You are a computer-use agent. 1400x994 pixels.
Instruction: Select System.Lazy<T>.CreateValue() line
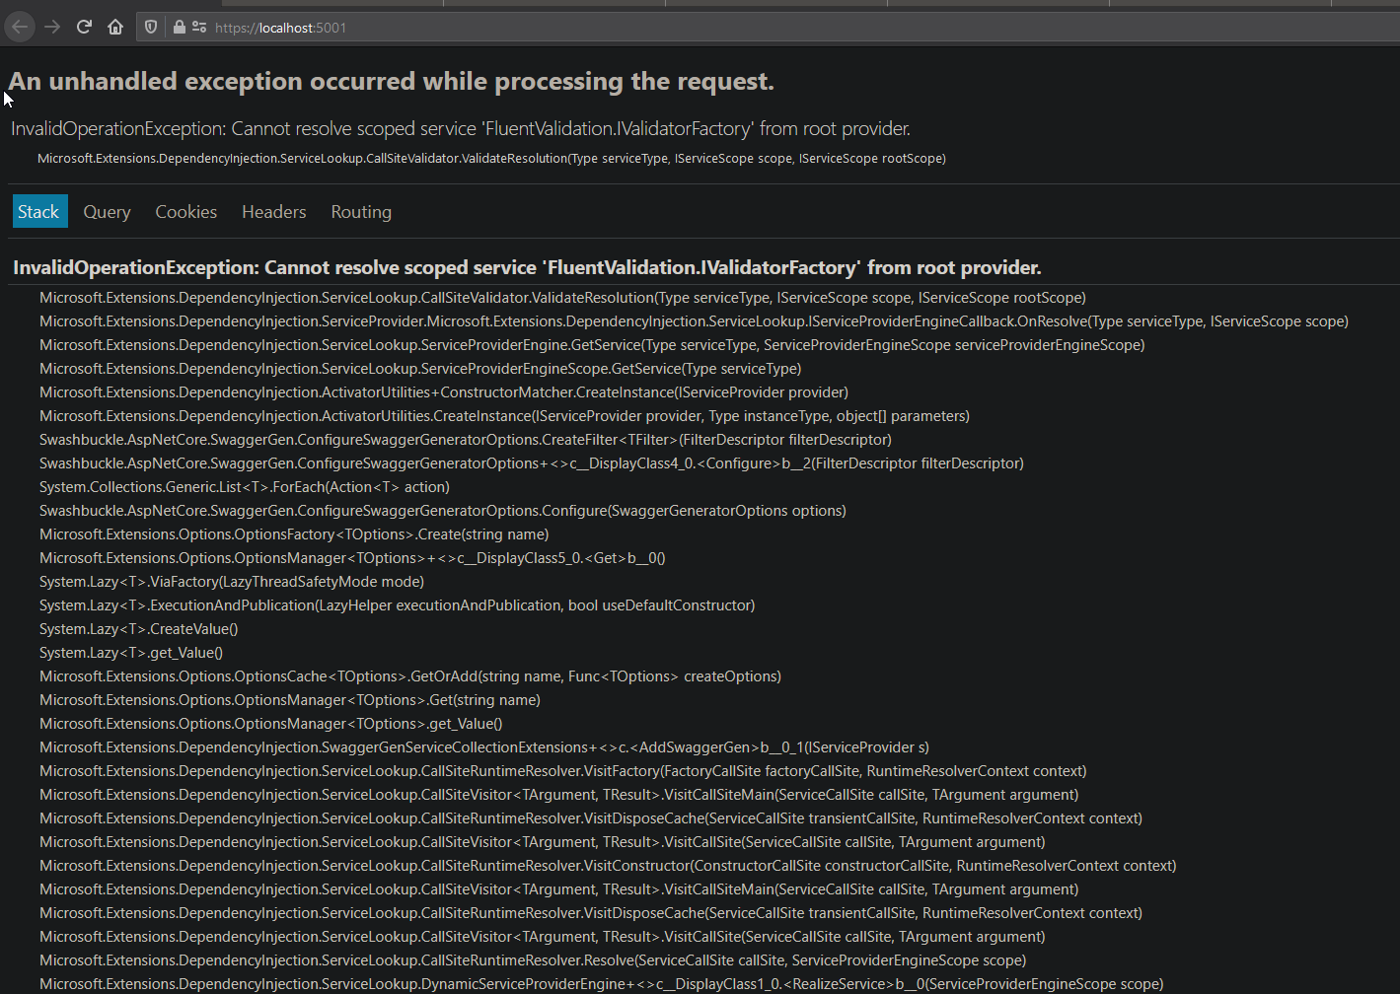pos(139,629)
